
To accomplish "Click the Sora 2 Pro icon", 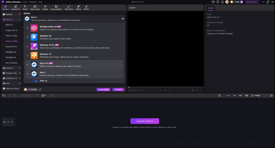I will pos(34,65).
